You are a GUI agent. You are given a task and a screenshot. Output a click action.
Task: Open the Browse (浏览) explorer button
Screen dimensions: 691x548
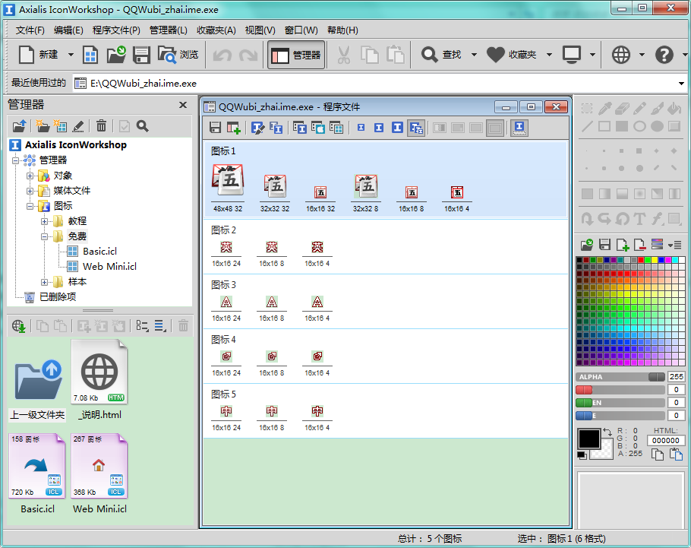pos(178,55)
